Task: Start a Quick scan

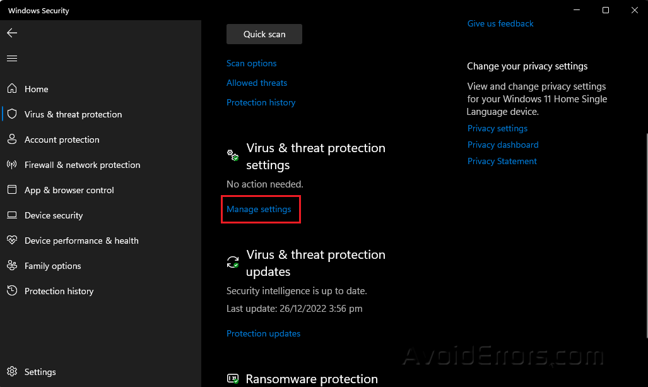Action: tap(264, 34)
